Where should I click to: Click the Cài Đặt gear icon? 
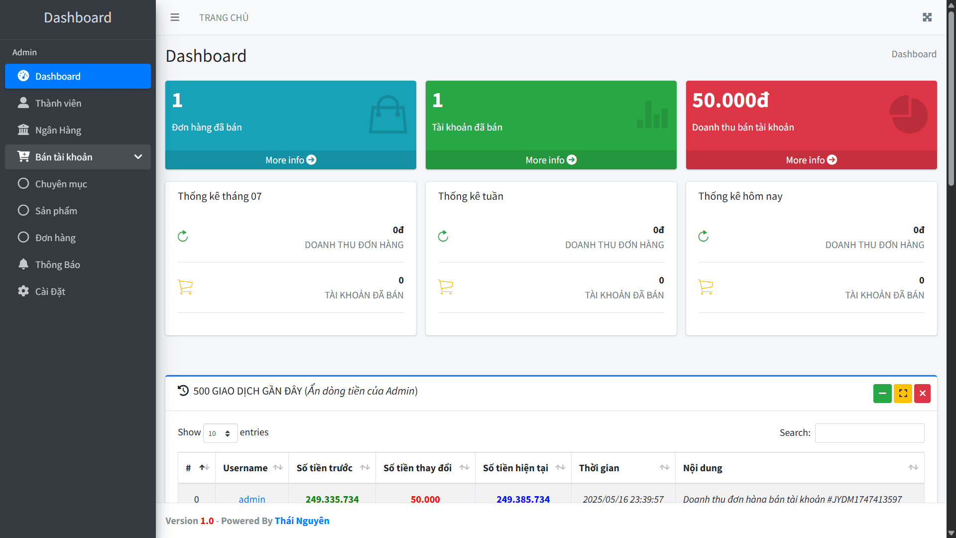pos(23,291)
